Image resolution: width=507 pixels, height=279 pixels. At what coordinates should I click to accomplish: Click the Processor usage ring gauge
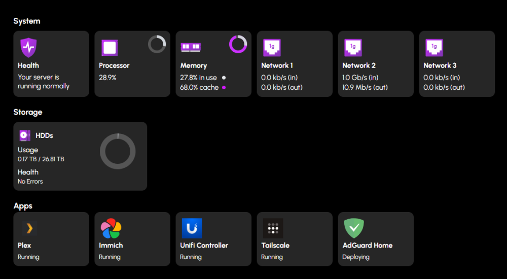click(157, 44)
